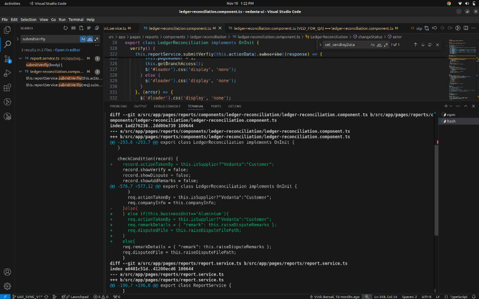The height and width of the screenshot is (299, 479).
Task: Open the Extensions view
Action: (7, 87)
